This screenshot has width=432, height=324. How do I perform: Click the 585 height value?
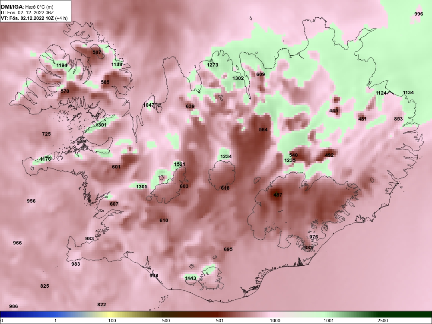(105, 82)
